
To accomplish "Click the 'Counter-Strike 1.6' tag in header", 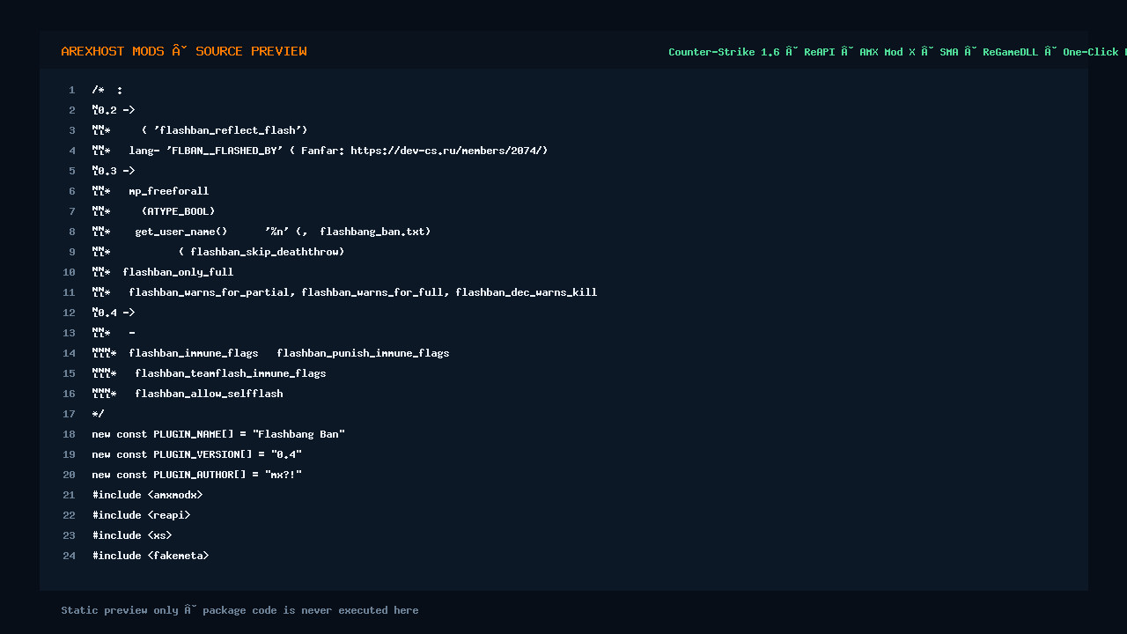I will [724, 52].
